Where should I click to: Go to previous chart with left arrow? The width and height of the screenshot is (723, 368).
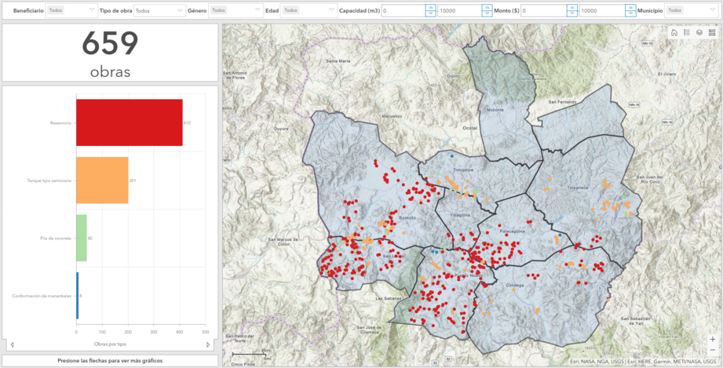[x=12, y=344]
